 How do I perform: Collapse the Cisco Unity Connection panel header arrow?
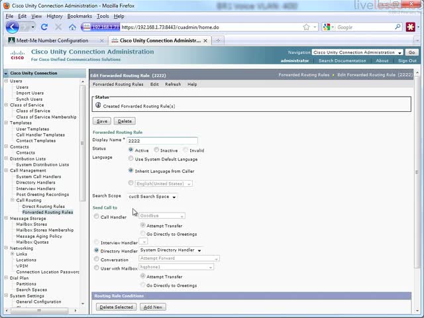pyautogui.click(x=6, y=74)
